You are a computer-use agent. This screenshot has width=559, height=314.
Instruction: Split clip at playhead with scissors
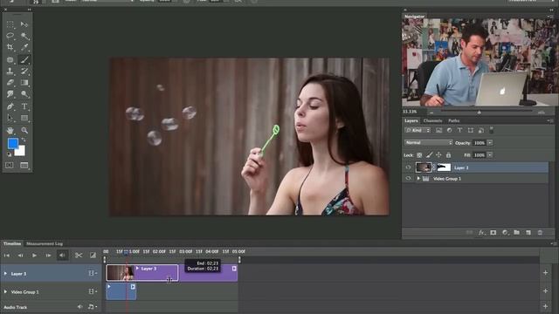[x=79, y=256]
